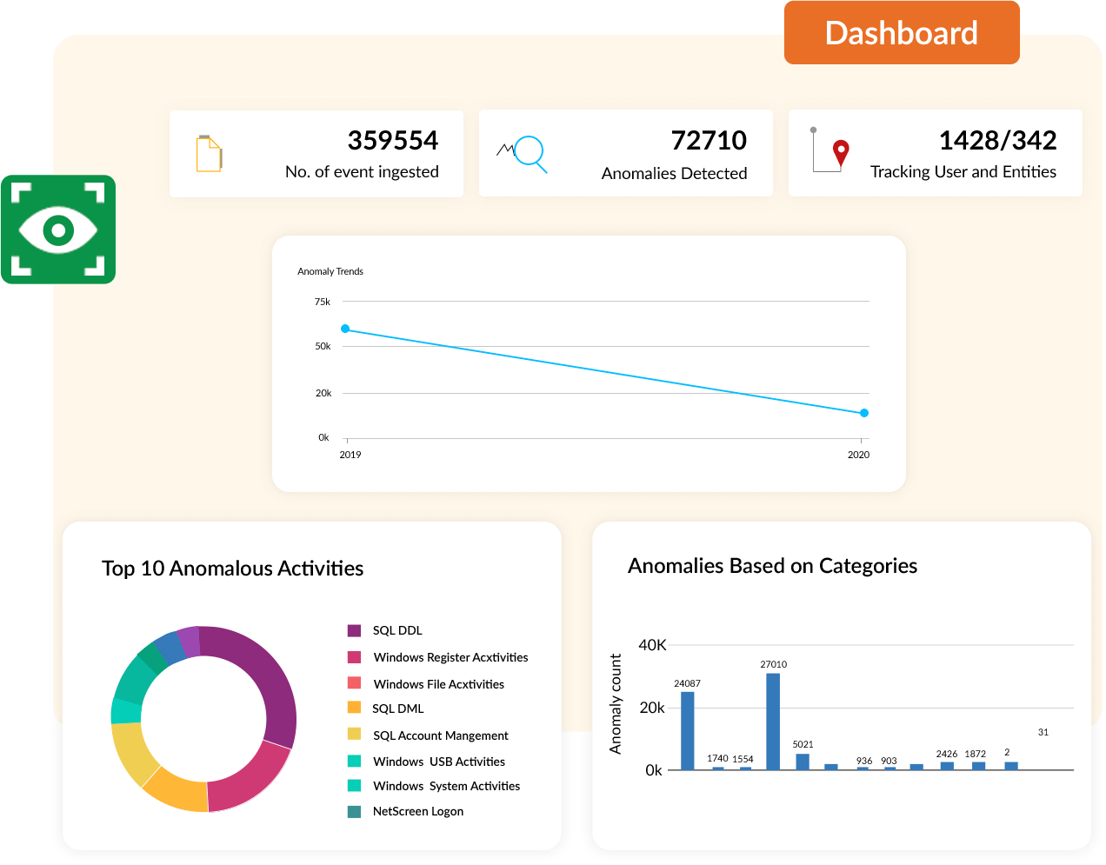Toggle the Windows File Acxtivities legend entry

click(x=438, y=684)
